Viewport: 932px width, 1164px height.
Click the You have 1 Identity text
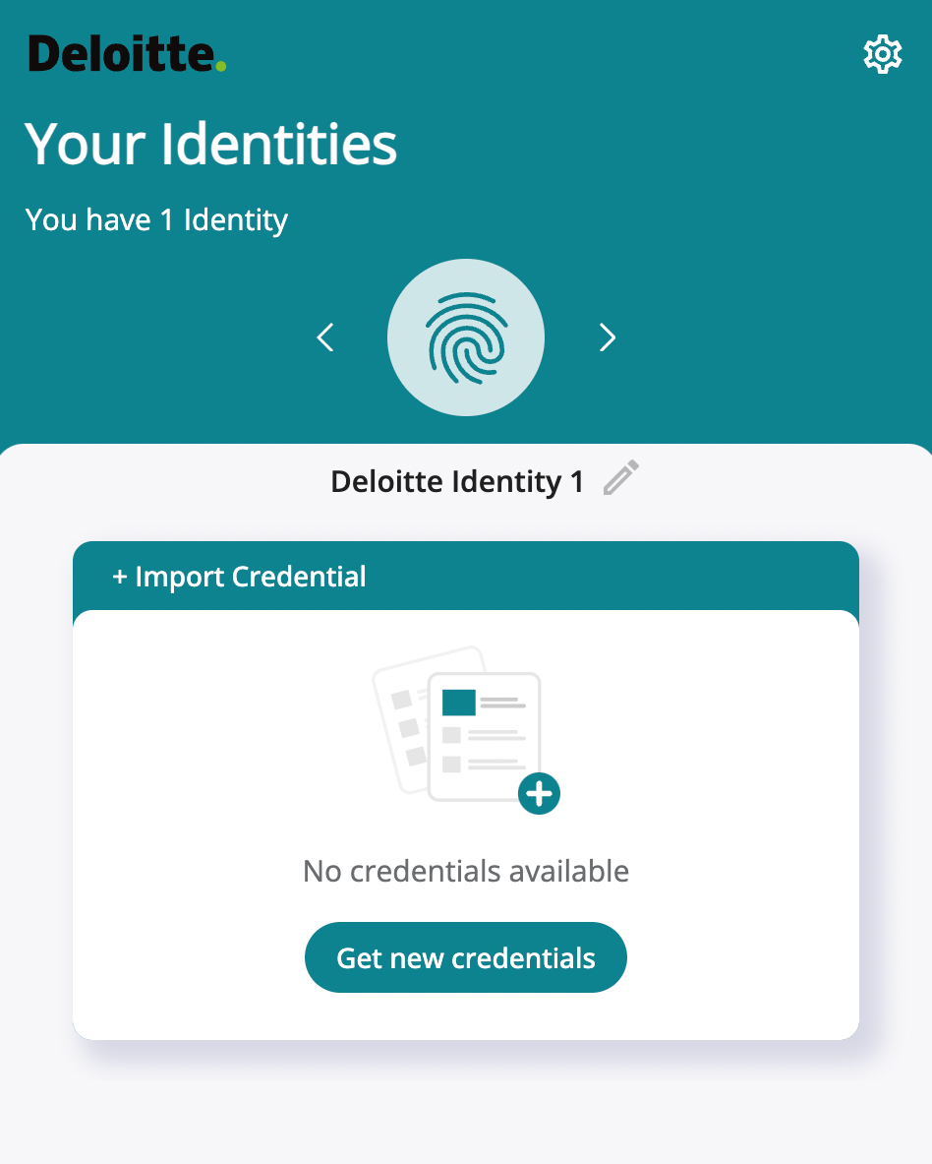click(156, 220)
